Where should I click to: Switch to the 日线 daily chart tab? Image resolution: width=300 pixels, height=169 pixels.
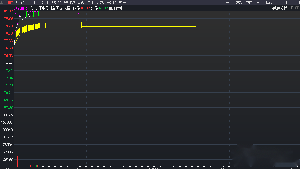[x=81, y=2]
